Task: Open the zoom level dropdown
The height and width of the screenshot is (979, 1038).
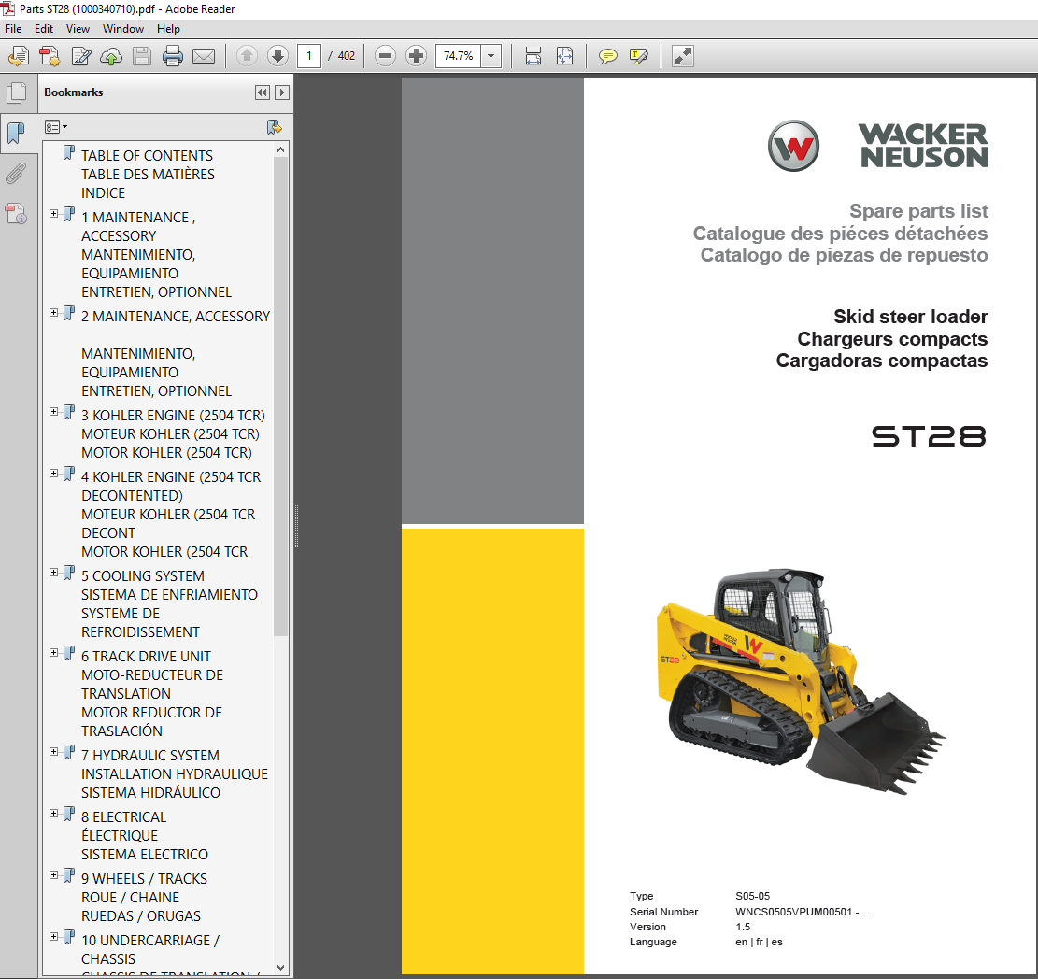Action: coord(491,56)
